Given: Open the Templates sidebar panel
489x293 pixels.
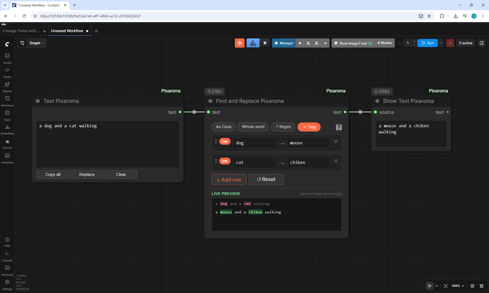Looking at the screenshot, I should [x=7, y=158].
